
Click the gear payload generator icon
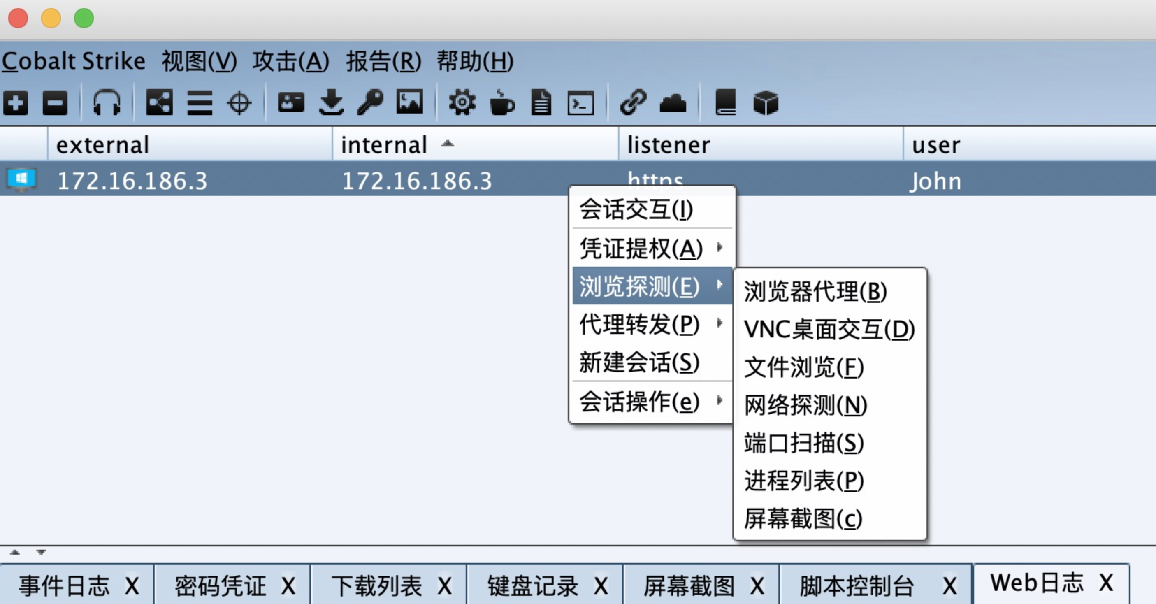462,103
